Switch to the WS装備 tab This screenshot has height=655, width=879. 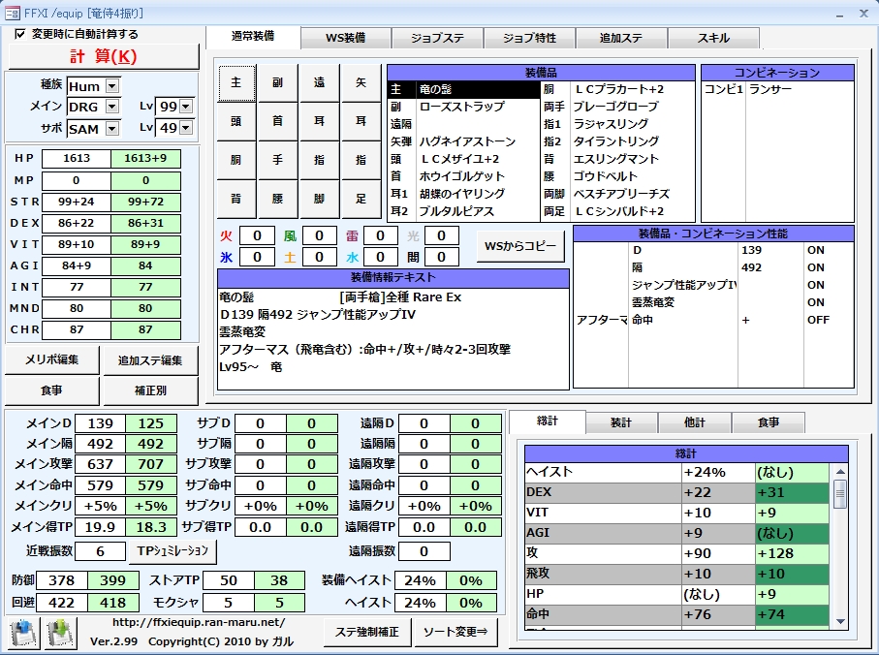pyautogui.click(x=345, y=38)
